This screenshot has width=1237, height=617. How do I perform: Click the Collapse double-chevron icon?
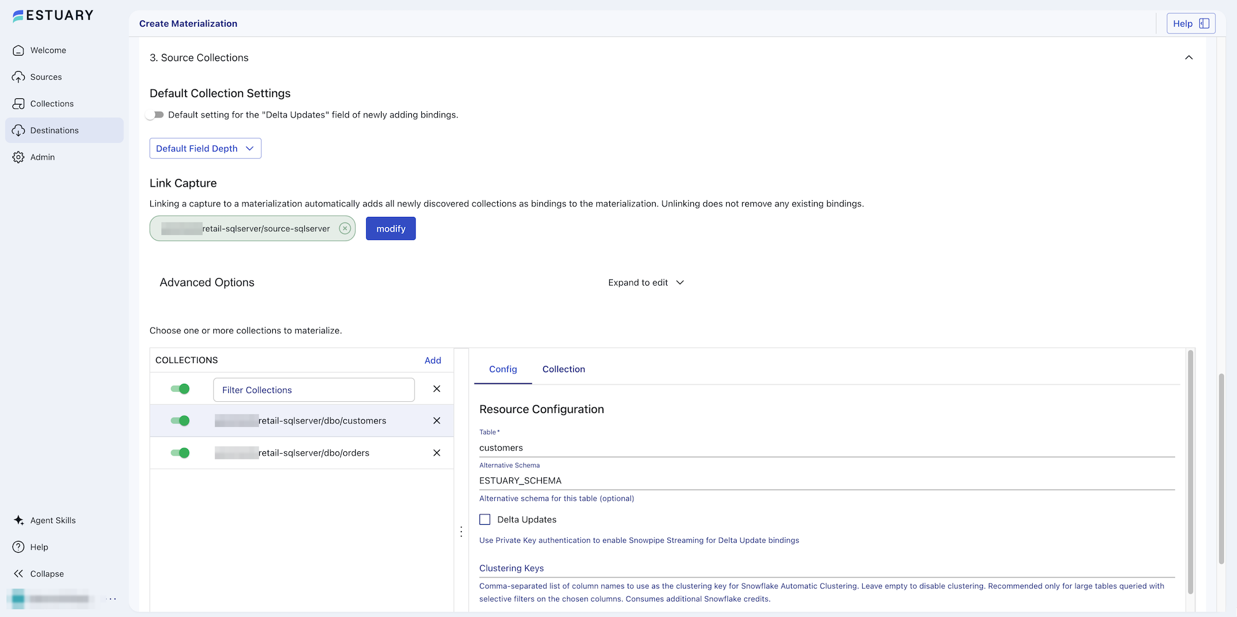(19, 574)
